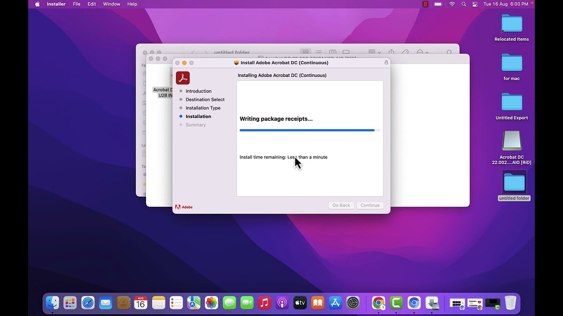Open the File menu
Viewport: 563px width, 316px height.
77,4
